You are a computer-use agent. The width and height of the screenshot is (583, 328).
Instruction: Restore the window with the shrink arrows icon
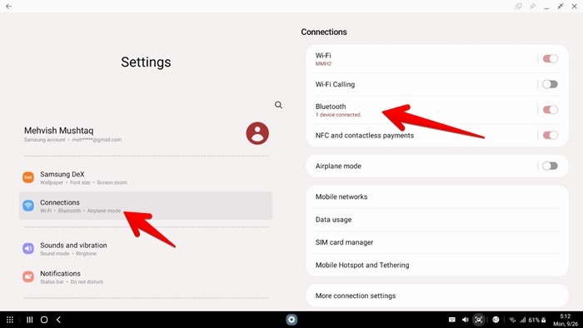561,6
